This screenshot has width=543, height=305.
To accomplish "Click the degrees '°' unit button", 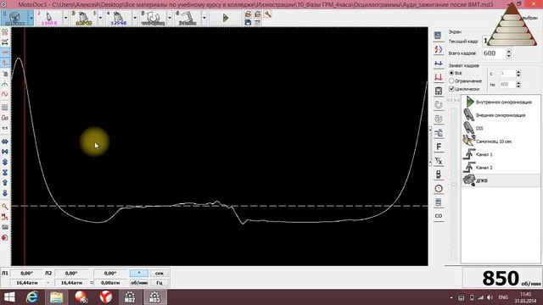I will (x=139, y=273).
